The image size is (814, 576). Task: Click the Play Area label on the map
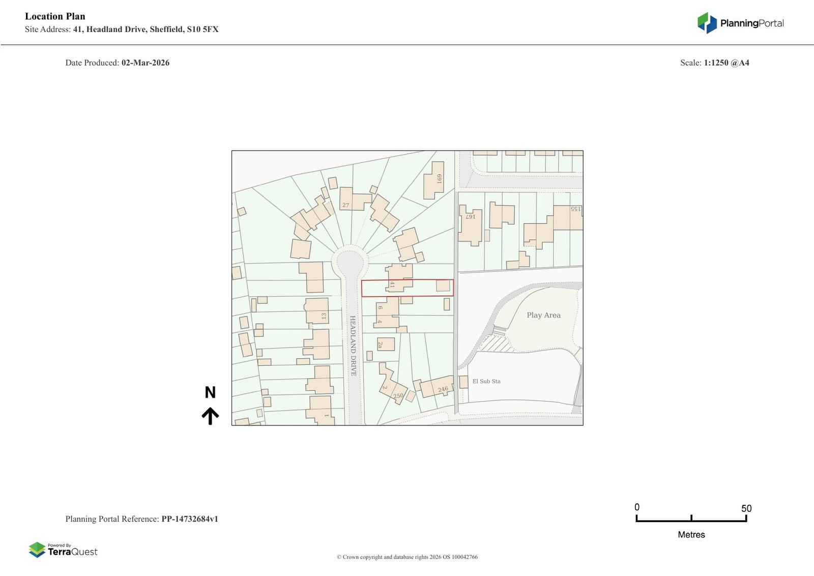click(x=543, y=315)
